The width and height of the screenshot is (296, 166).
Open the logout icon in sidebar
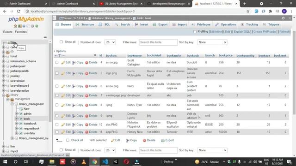click(x=19, y=26)
